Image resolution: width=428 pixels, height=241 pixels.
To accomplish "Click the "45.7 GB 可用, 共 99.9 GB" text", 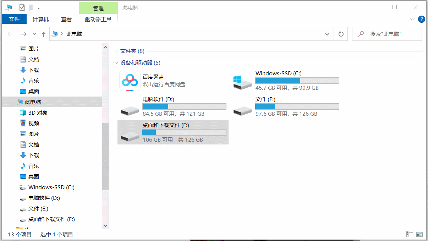I will (287, 88).
